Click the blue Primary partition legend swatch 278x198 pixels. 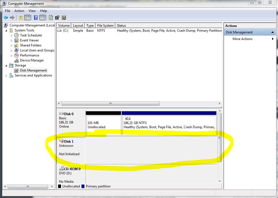(83, 186)
